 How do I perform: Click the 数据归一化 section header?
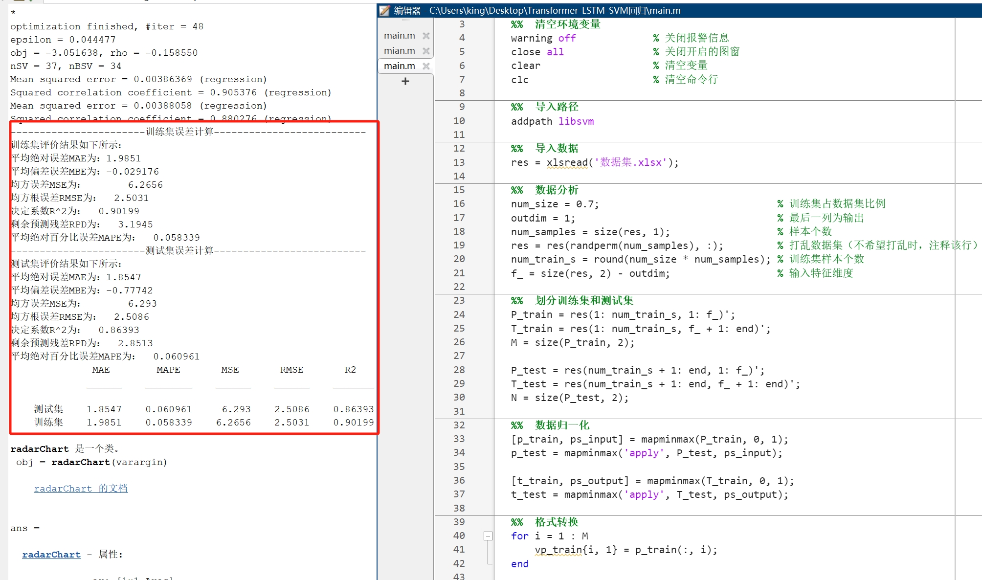click(x=562, y=425)
